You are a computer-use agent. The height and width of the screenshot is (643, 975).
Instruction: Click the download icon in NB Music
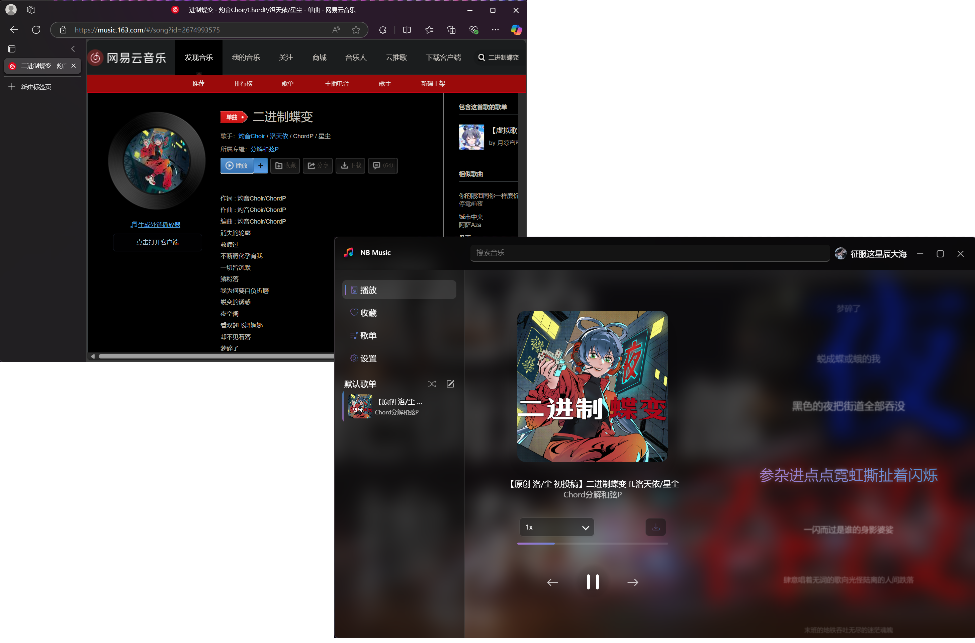point(656,527)
